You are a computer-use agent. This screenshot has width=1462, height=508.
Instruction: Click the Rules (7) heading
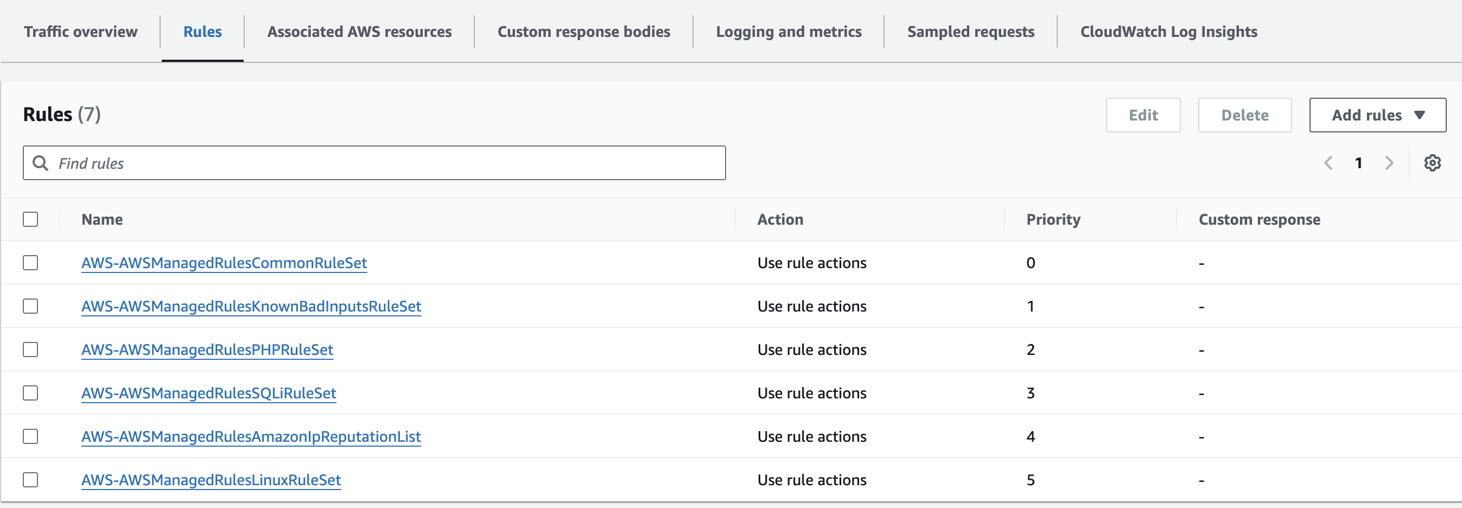tap(62, 114)
